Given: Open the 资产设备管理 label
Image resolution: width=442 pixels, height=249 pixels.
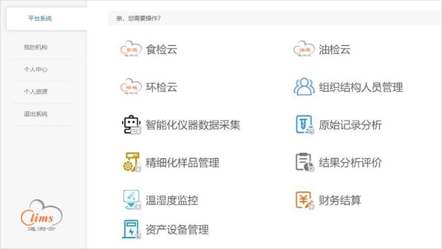Looking at the screenshot, I should [x=177, y=230].
